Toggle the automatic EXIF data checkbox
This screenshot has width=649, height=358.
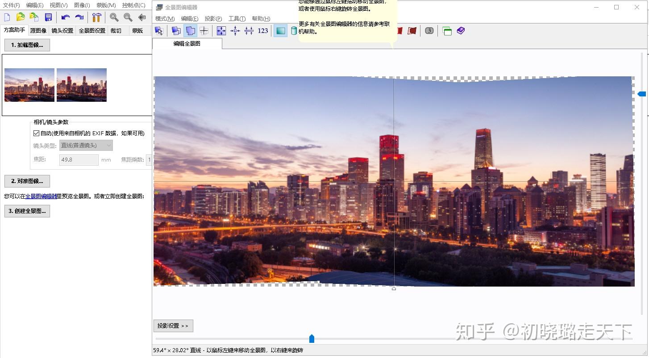click(x=37, y=133)
